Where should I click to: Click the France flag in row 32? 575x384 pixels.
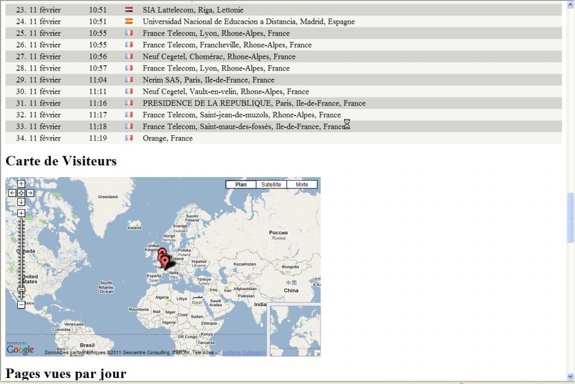[x=129, y=115]
